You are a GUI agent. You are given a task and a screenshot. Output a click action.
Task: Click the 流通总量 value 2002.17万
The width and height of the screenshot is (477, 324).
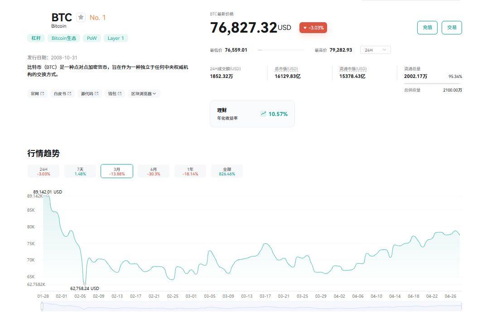(415, 76)
